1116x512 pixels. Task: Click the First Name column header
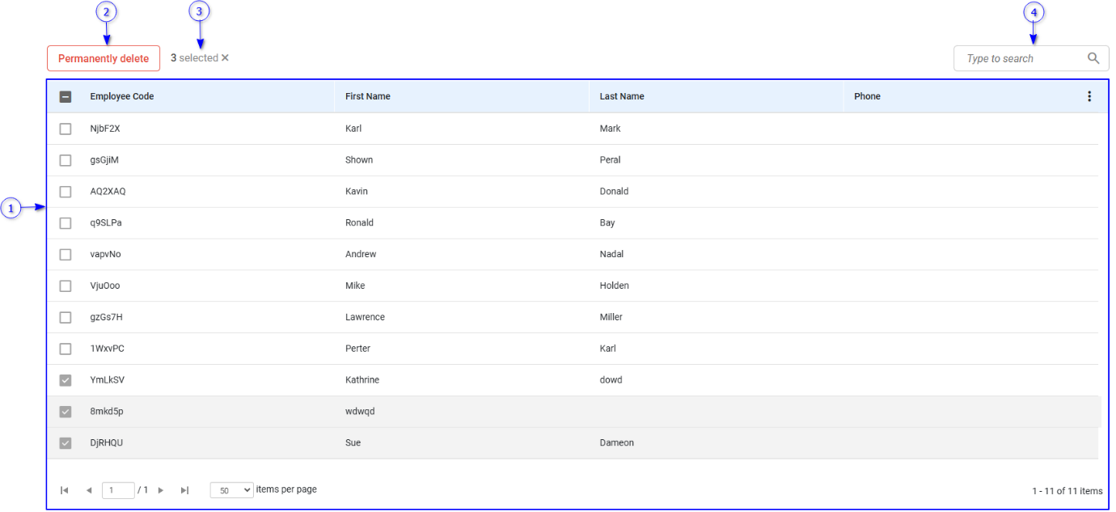tap(368, 96)
